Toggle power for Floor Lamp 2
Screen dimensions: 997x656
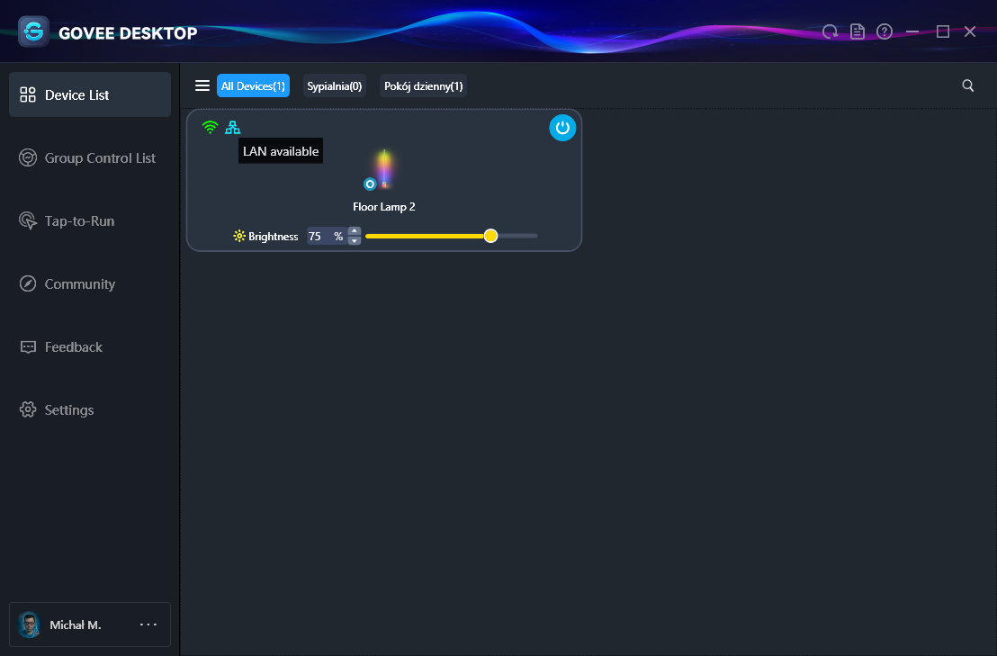tap(562, 128)
